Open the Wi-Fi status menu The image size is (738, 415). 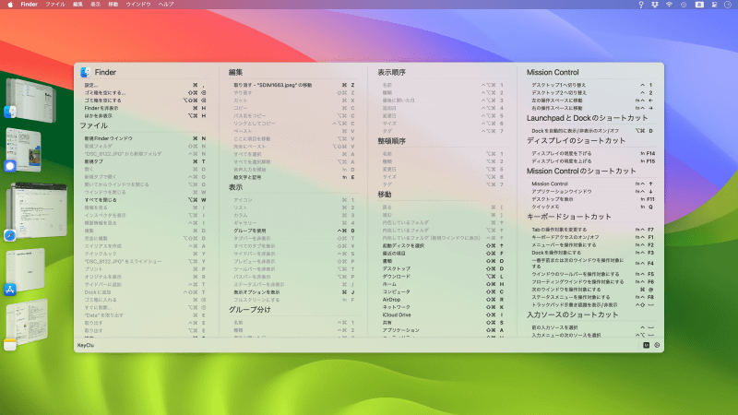pyautogui.click(x=669, y=5)
